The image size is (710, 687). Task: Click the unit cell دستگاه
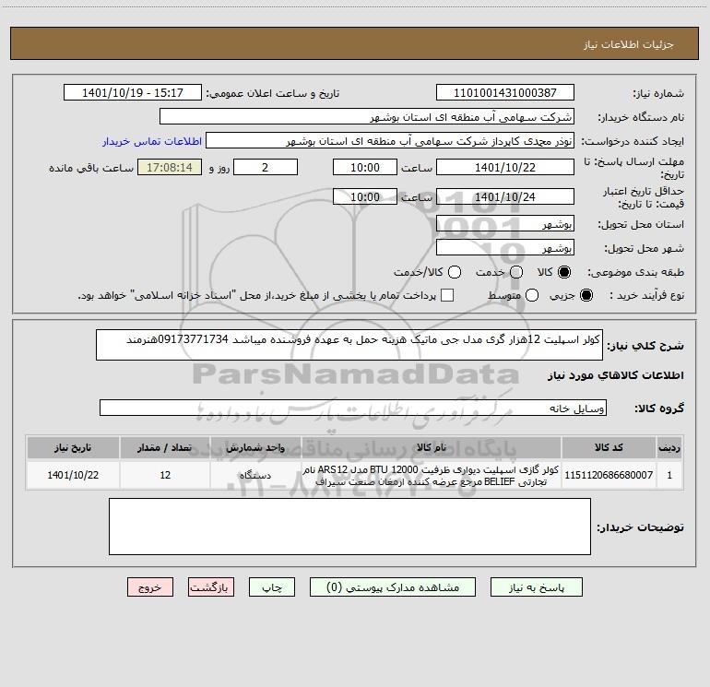point(255,475)
